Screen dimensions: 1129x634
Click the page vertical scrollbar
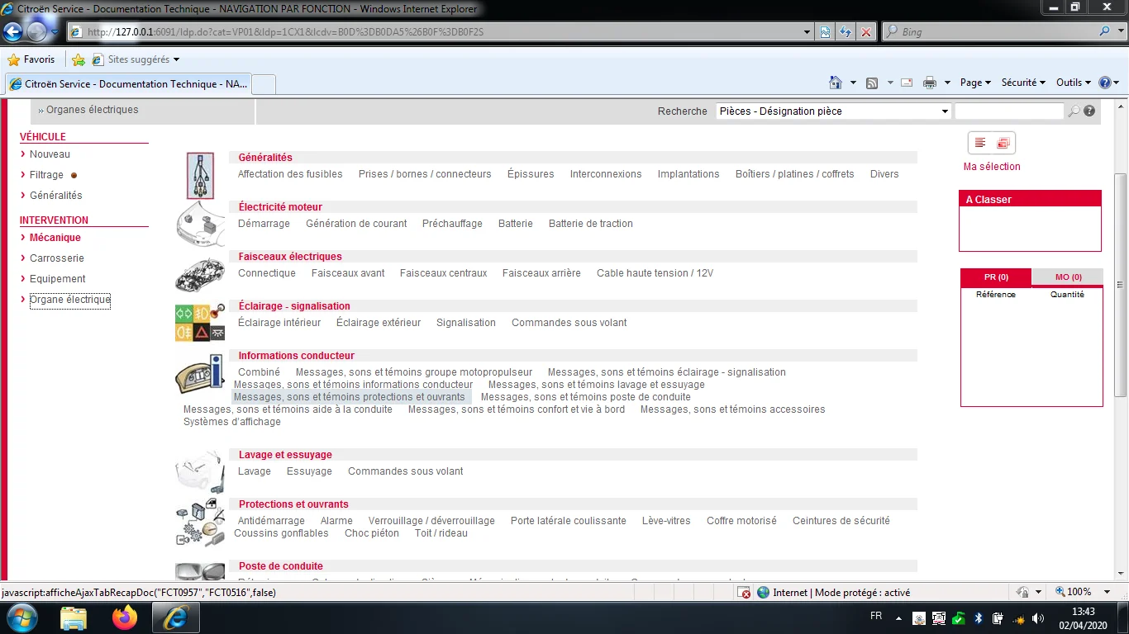pyautogui.click(x=1121, y=284)
